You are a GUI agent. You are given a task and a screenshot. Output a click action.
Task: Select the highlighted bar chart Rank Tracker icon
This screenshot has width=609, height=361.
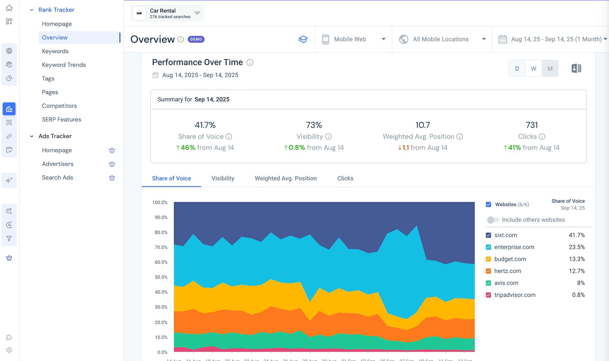point(9,109)
